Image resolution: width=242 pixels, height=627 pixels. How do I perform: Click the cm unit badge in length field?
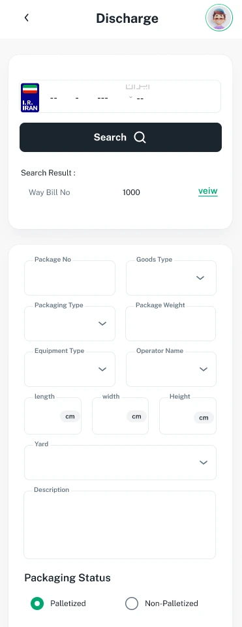click(70, 416)
